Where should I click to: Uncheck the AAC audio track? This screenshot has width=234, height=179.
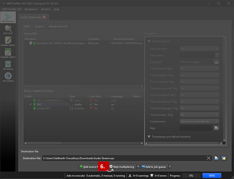click(x=31, y=105)
